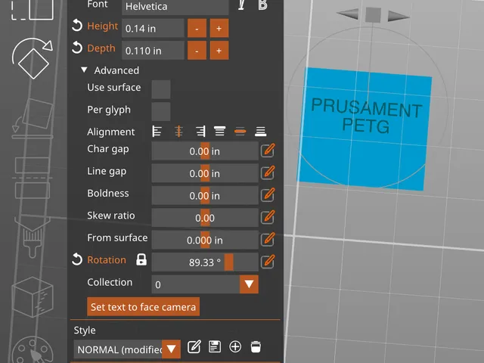Select the Scale tool in left toolbar
Screen dimensions: 484x363
[x=32, y=10]
